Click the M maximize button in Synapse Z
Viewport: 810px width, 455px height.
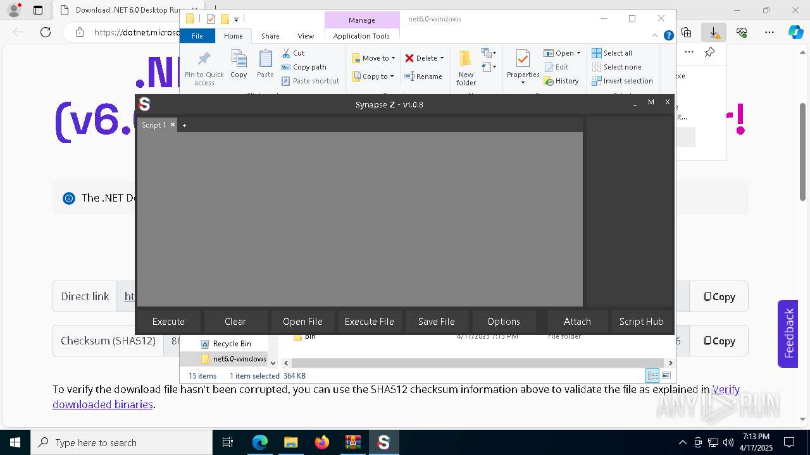(x=651, y=102)
